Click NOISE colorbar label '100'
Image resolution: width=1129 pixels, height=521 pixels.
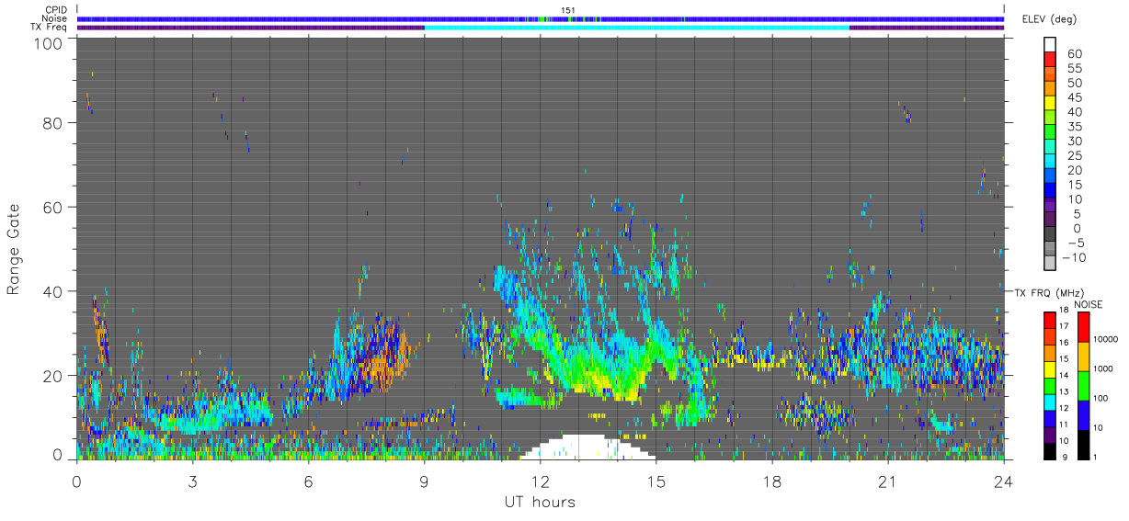click(1101, 399)
